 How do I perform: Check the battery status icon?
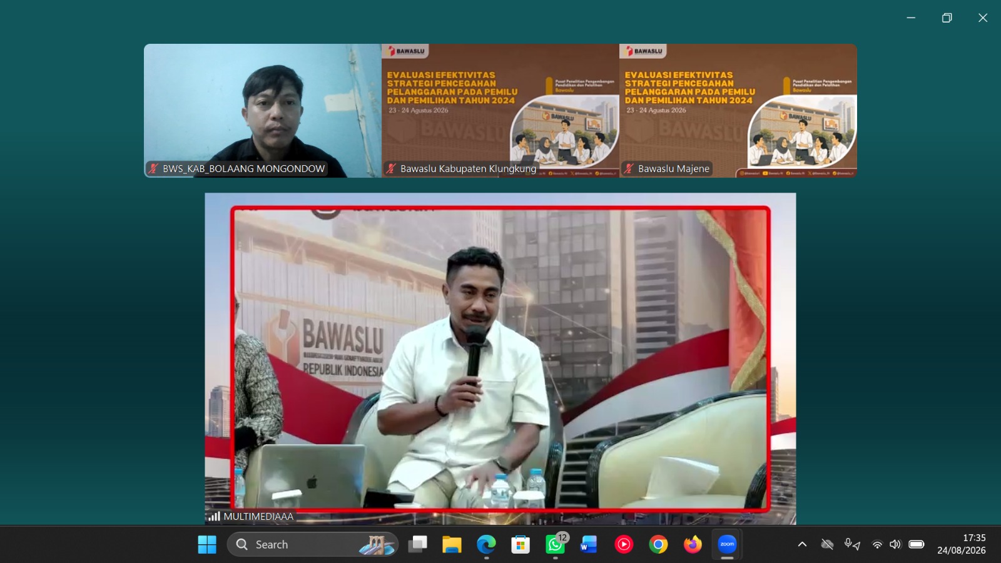tap(917, 544)
